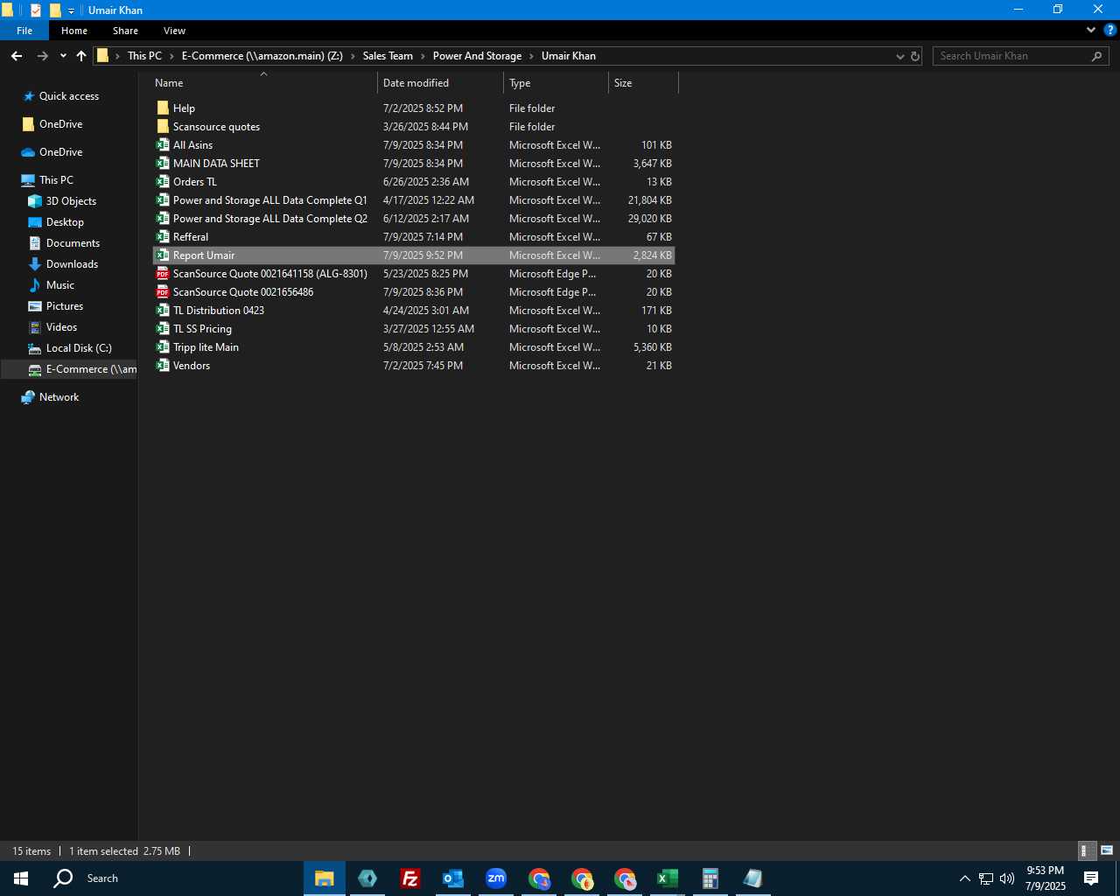Navigate to Sales Team breadcrumb
Image resolution: width=1120 pixels, height=896 pixels.
point(388,56)
